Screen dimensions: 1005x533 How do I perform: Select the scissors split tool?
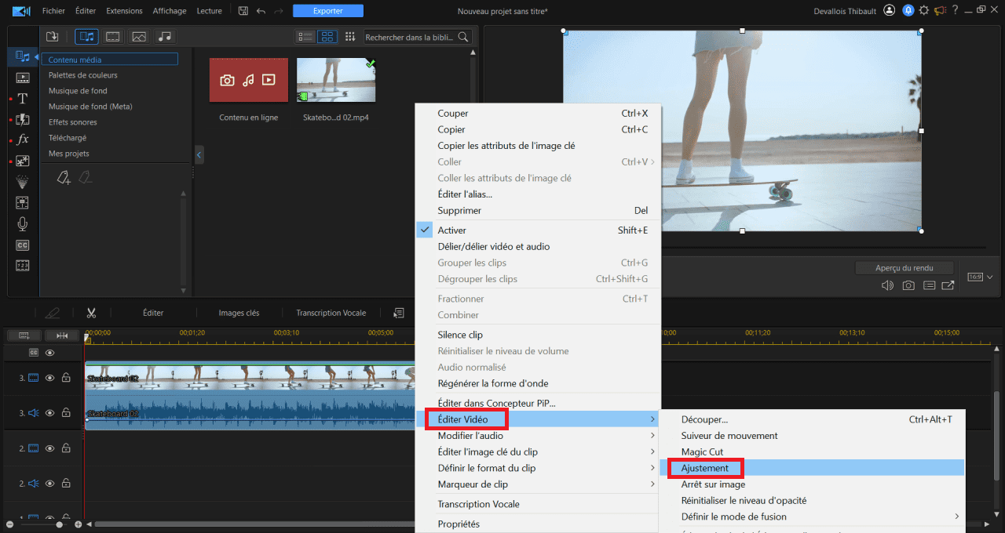pos(91,313)
